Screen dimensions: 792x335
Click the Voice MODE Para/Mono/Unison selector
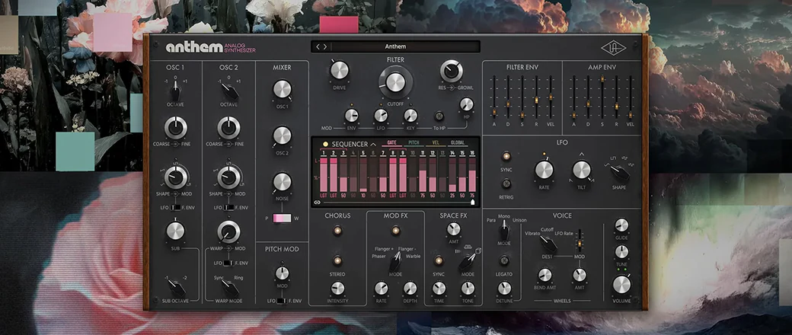[x=503, y=230]
